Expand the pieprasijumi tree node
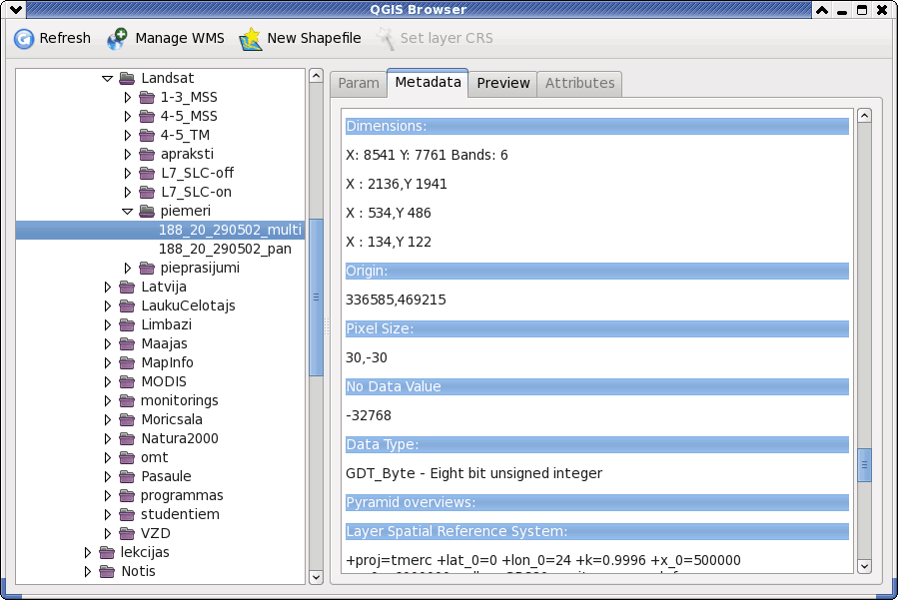The width and height of the screenshot is (898, 600). point(128,268)
